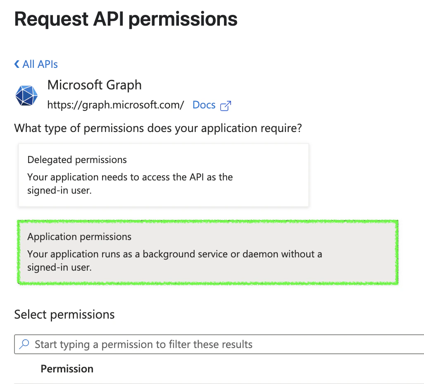
Task: Go back via the All APIs link
Action: pyautogui.click(x=40, y=64)
